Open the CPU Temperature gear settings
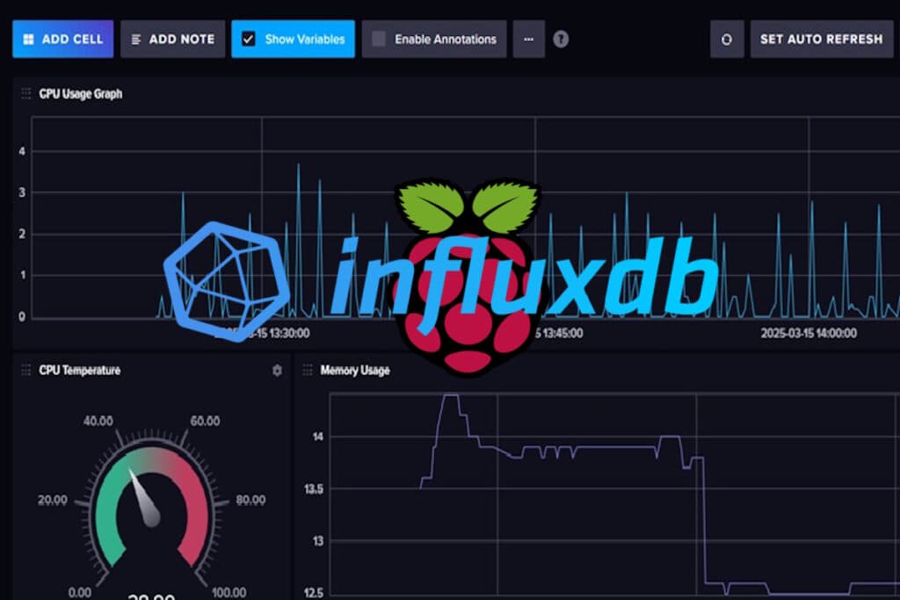The width and height of the screenshot is (900, 600). (277, 371)
